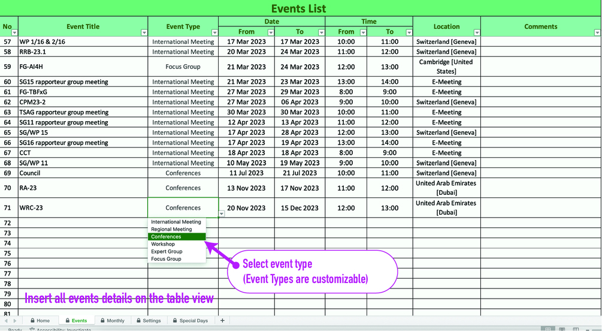
Task: Select the Focus Group type cell in row 59
Action: click(183, 67)
